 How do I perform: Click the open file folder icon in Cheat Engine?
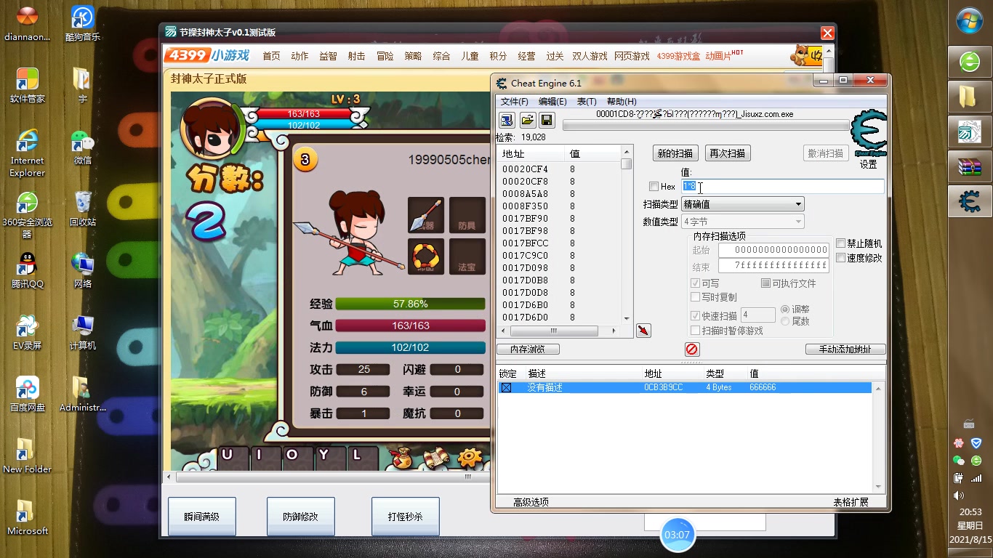(528, 120)
